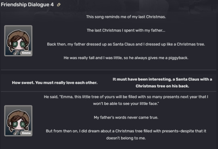Open the upper Emma character portrait
Screen dimensions: 218x149
pos(18,41)
